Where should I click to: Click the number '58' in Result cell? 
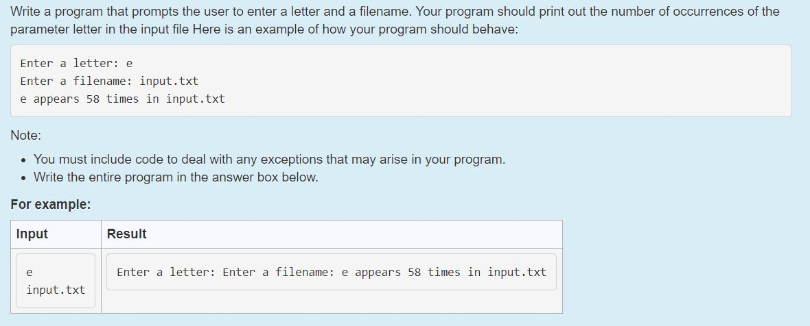pos(415,272)
